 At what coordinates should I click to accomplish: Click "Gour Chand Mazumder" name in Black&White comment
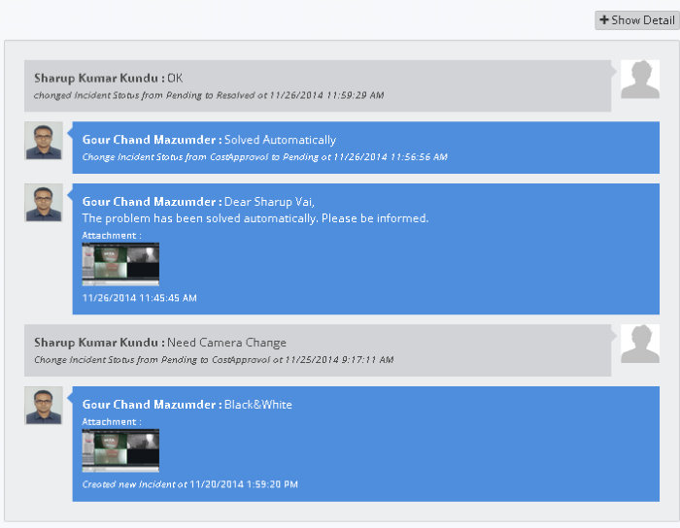(x=150, y=404)
